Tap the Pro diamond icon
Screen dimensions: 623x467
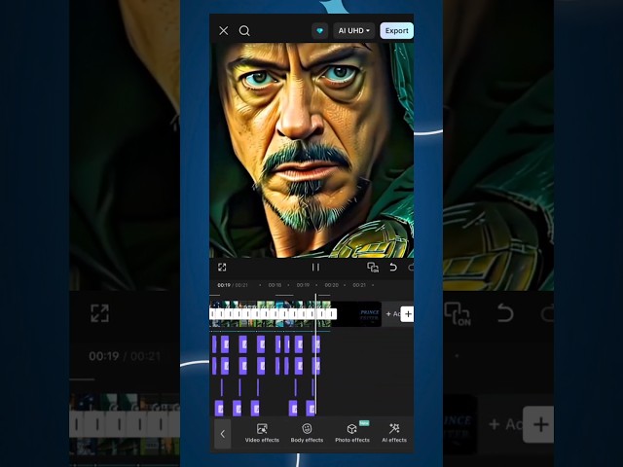[x=320, y=30]
